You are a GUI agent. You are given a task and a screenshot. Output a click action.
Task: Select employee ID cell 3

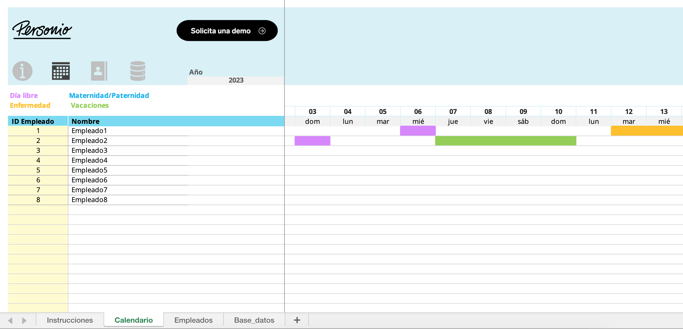click(38, 151)
